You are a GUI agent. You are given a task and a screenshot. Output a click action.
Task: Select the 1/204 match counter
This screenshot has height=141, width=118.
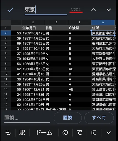(76, 10)
